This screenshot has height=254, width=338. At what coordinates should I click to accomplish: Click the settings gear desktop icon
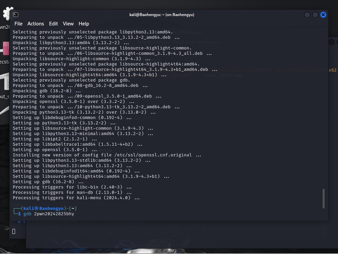[x=8, y=13]
